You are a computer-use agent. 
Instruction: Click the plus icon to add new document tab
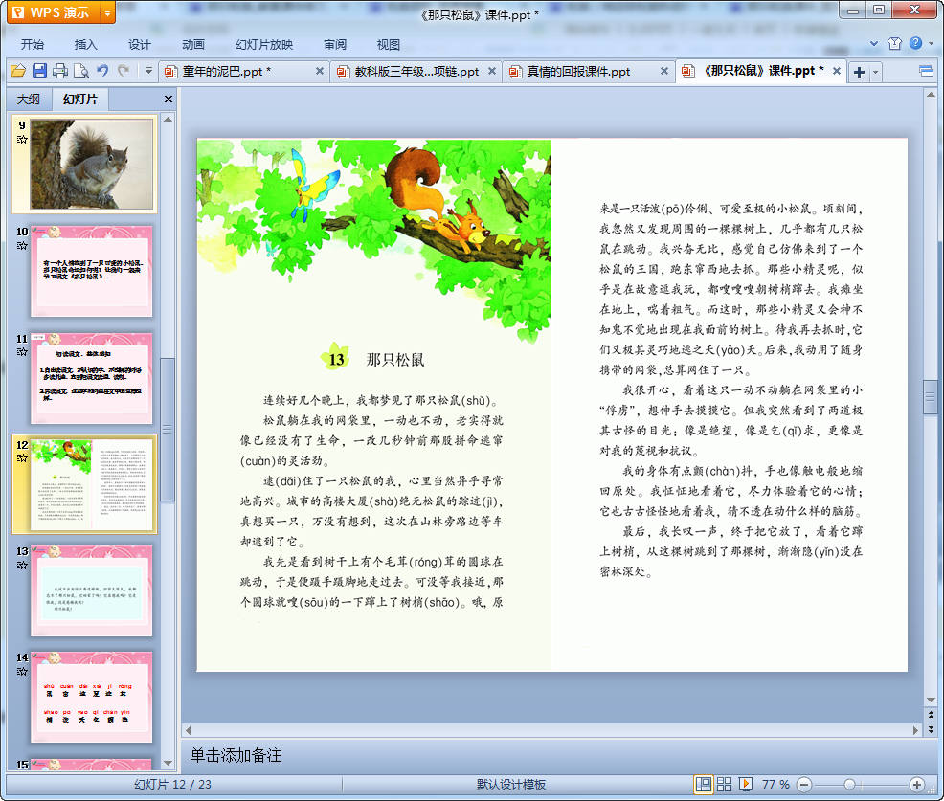[x=859, y=72]
